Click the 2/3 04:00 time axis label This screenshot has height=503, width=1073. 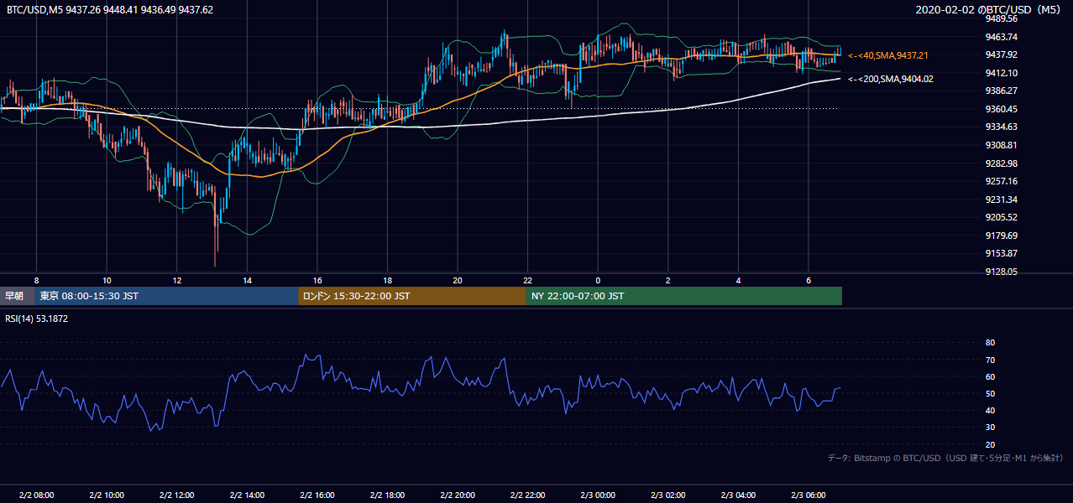[738, 495]
